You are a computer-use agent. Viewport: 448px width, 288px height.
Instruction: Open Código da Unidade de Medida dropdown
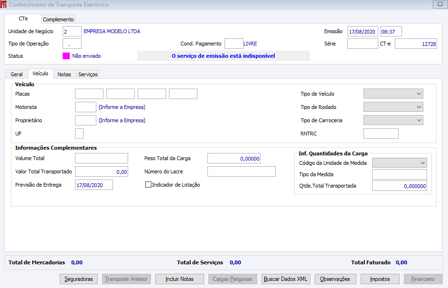(400, 163)
